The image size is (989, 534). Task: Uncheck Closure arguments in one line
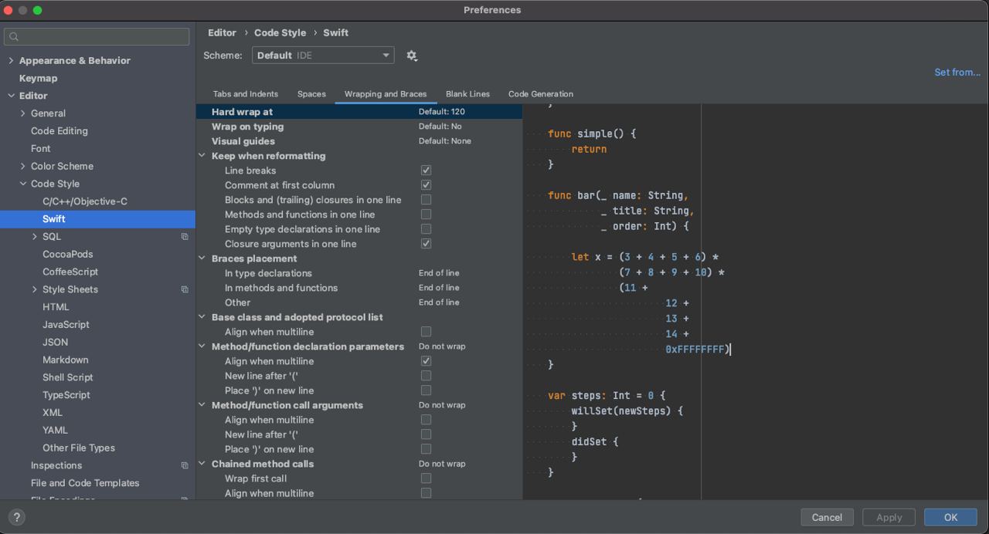pos(426,244)
